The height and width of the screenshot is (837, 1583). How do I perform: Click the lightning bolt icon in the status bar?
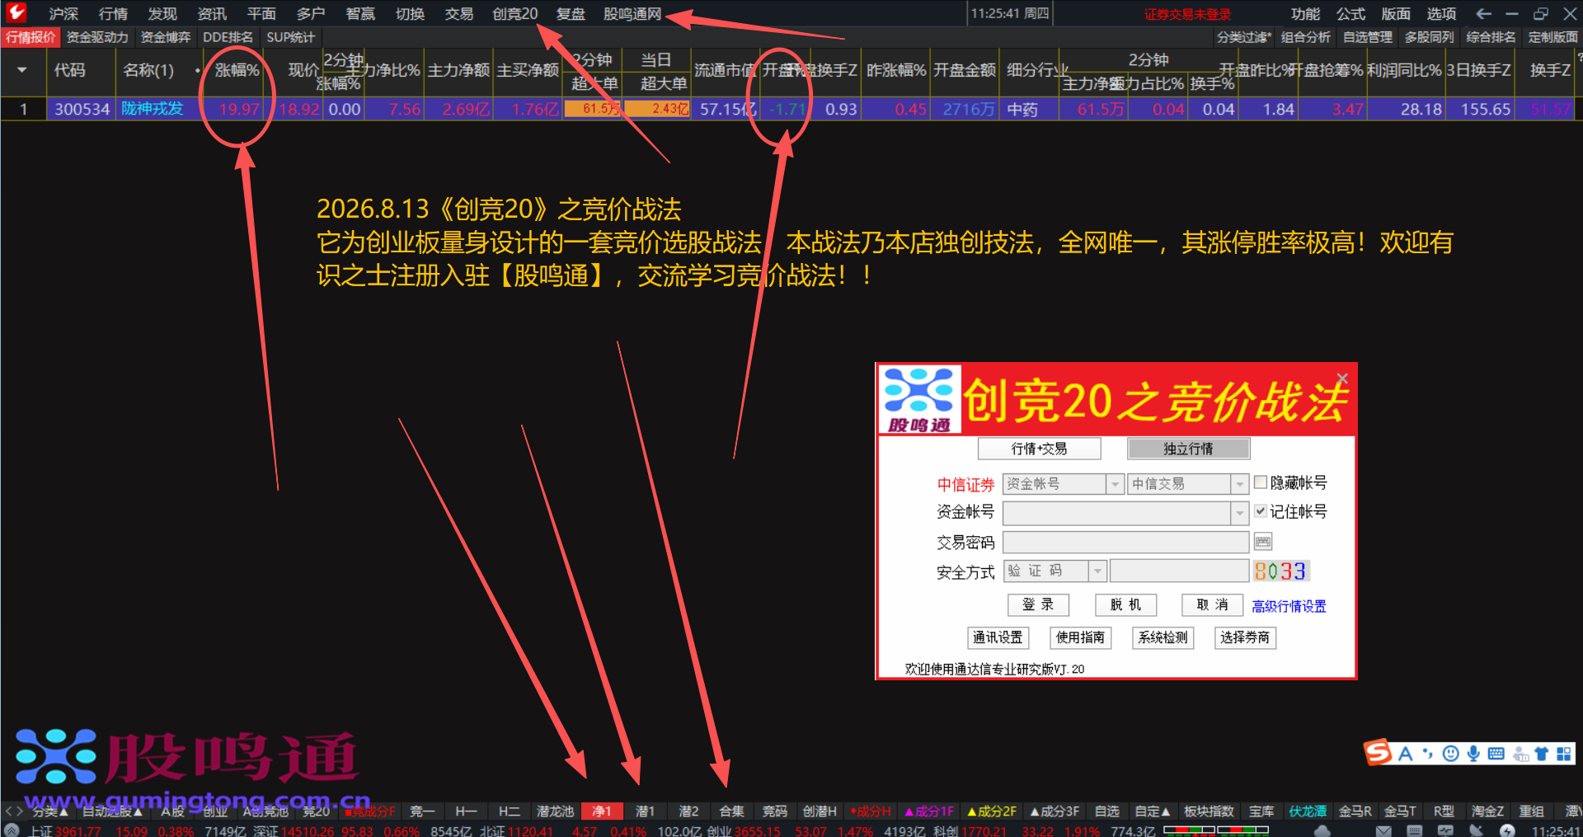(x=1507, y=830)
